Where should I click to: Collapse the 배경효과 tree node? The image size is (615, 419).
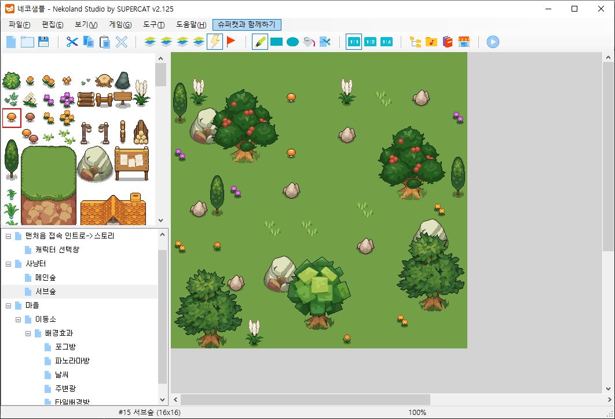click(x=28, y=333)
